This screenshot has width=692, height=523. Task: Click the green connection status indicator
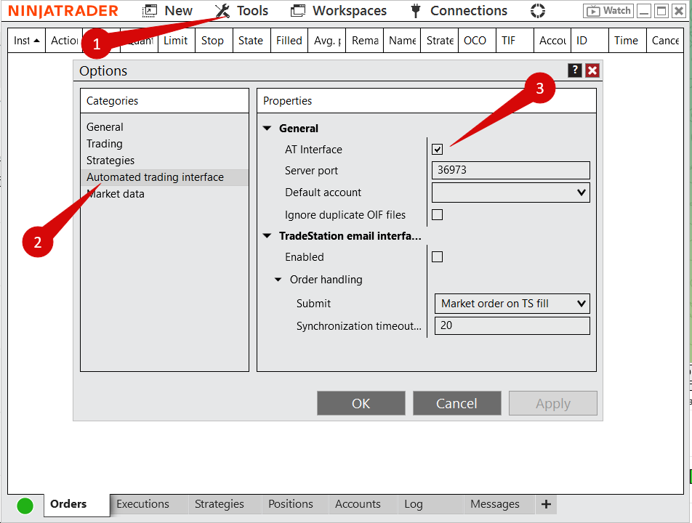coord(25,506)
